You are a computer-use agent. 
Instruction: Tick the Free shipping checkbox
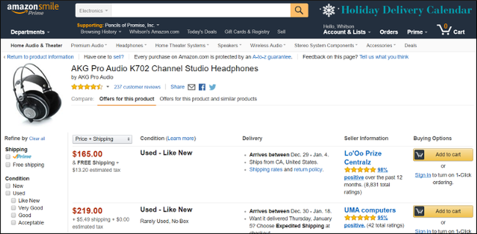8,165
